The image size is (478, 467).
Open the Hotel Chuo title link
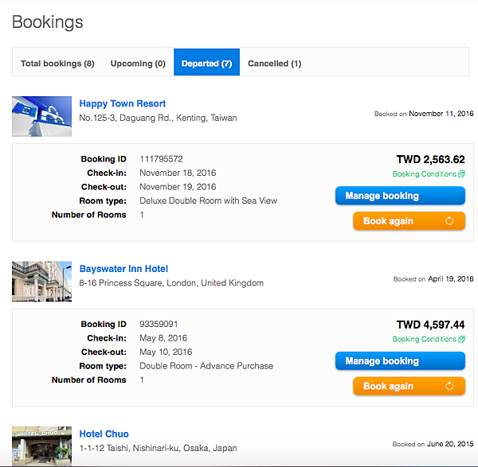pos(104,434)
